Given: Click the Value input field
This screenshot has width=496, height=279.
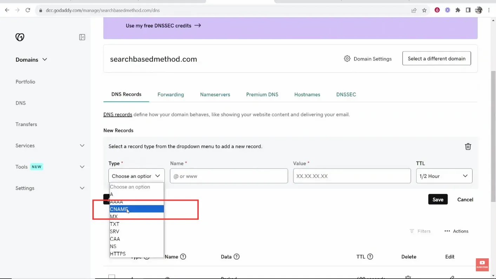Looking at the screenshot, I should [352, 176].
